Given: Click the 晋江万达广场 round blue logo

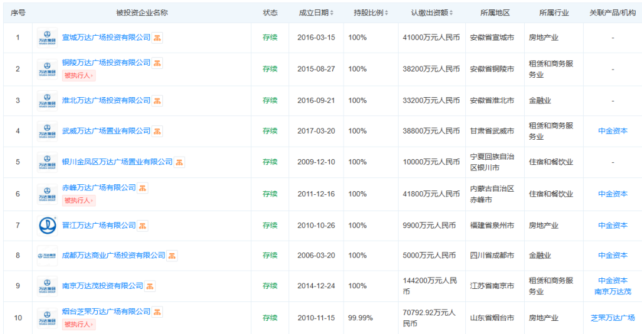Looking at the screenshot, I should tap(47, 225).
